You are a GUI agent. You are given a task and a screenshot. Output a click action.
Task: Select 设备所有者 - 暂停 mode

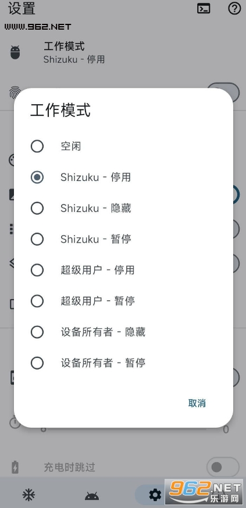coord(123,363)
